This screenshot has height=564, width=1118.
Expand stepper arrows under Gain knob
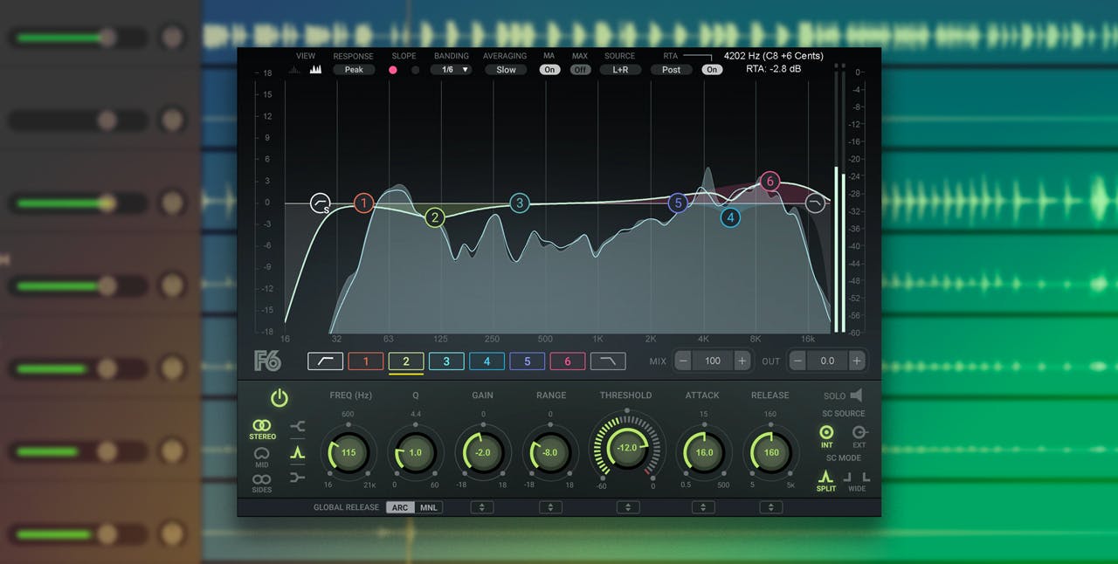point(482,507)
